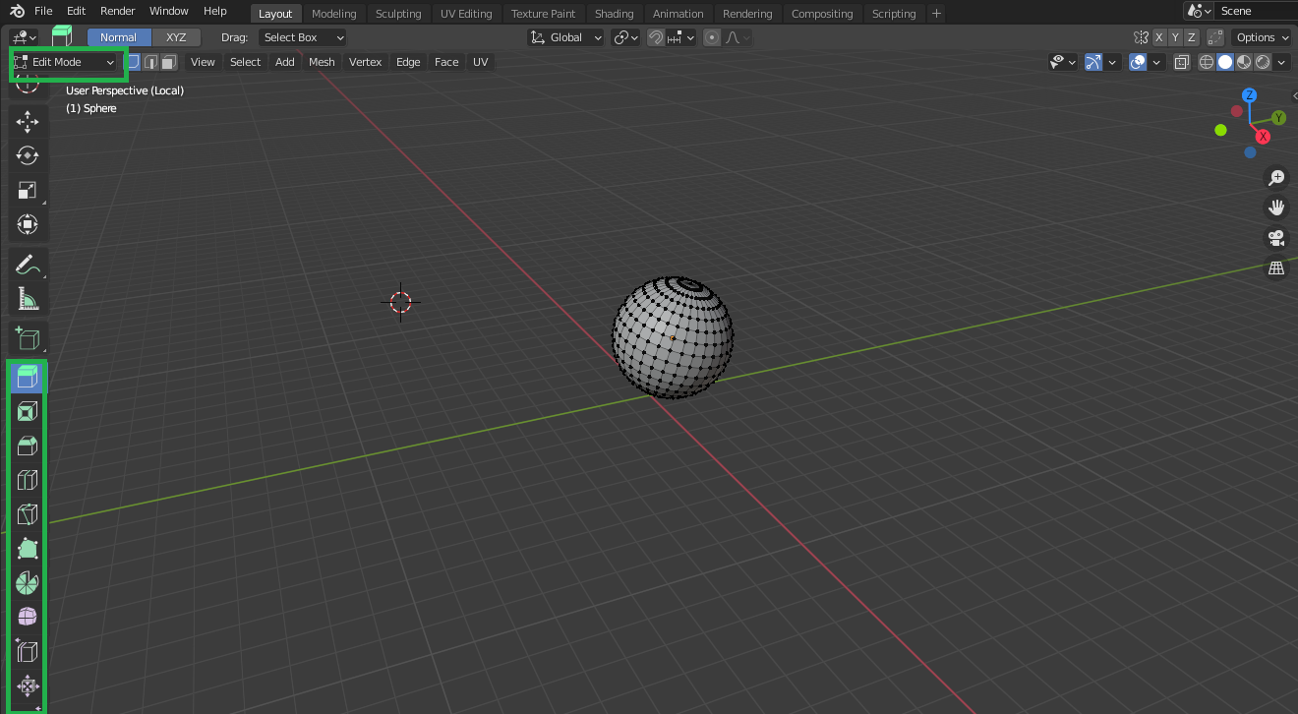Select the Inset Faces tool
This screenshot has width=1298, height=714.
point(28,411)
